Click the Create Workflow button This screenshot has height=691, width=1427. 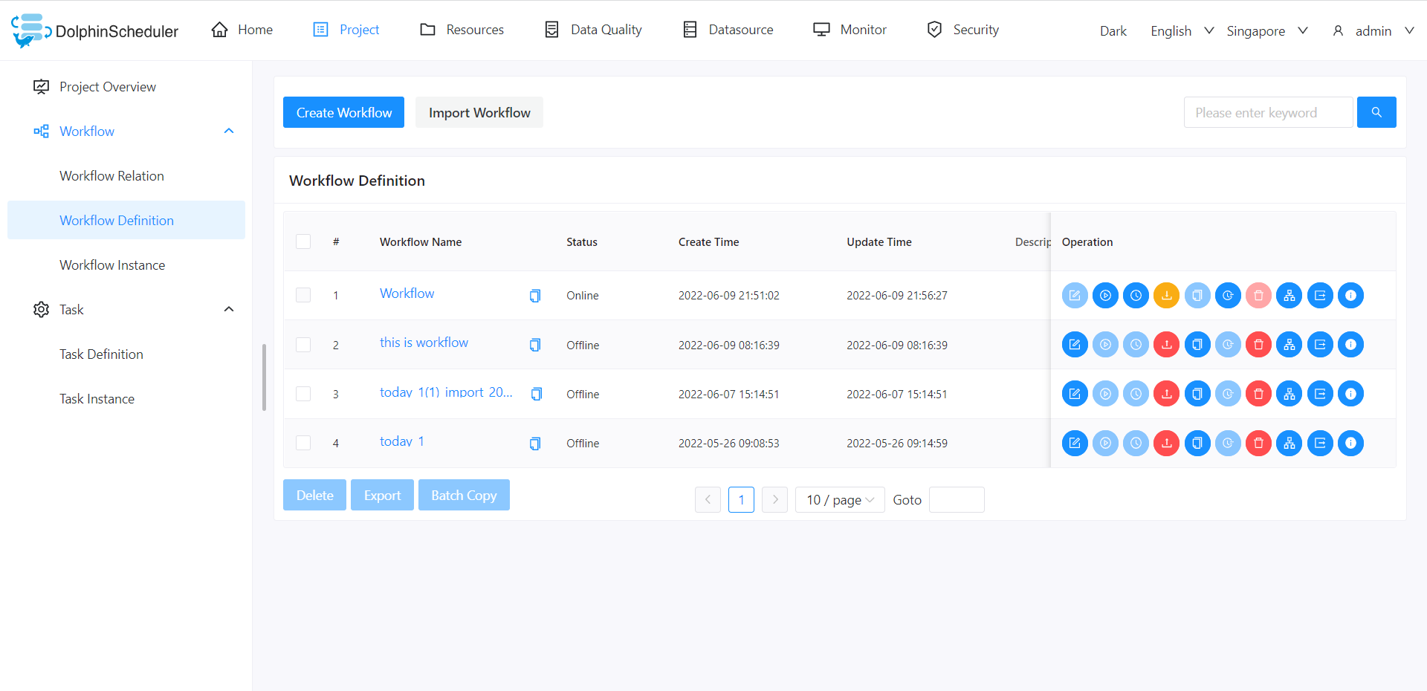point(343,112)
